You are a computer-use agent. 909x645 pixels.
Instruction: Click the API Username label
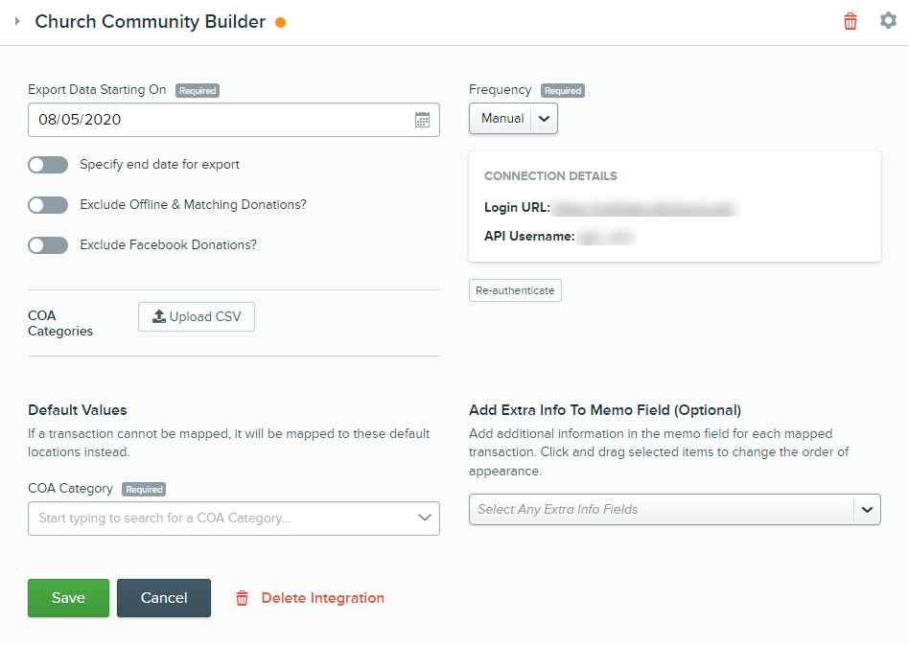pos(529,237)
